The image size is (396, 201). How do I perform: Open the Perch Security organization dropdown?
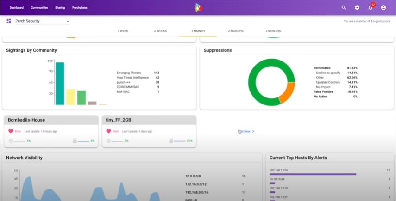tap(43, 21)
